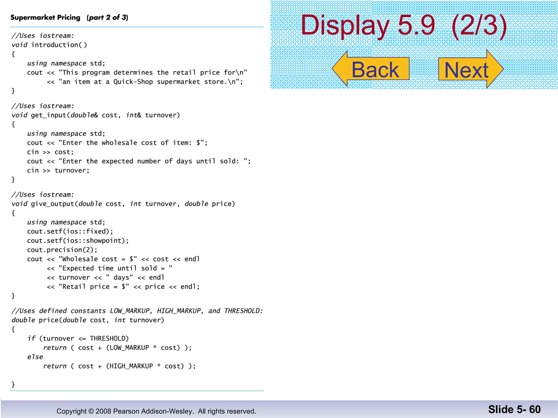Click 'Enter the expected number of days' line
Viewport: 558px width, 418px height.
pyautogui.click(x=139, y=161)
